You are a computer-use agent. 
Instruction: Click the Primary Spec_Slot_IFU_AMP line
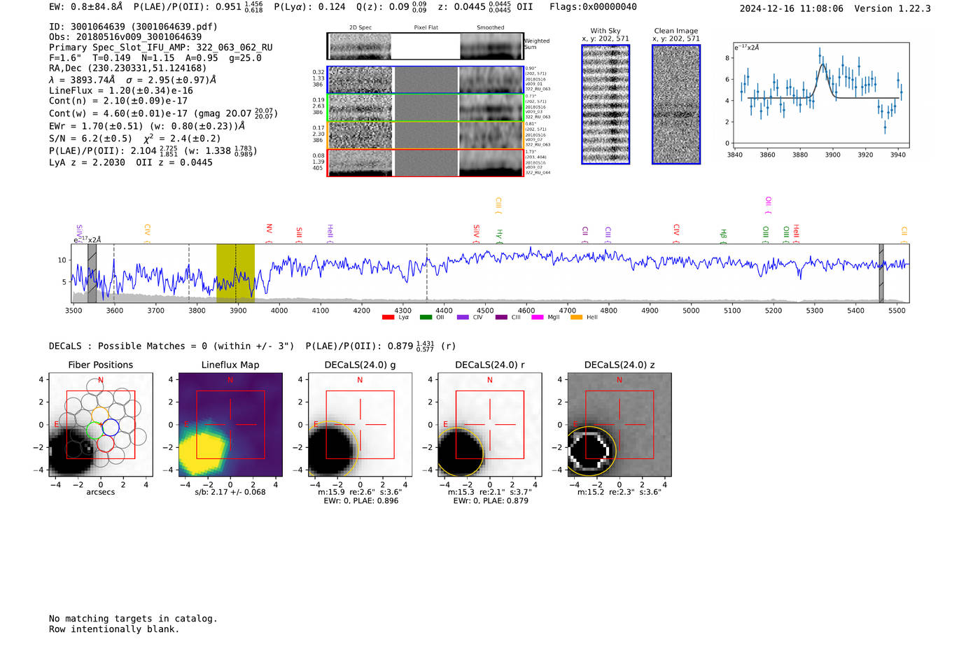tap(161, 48)
